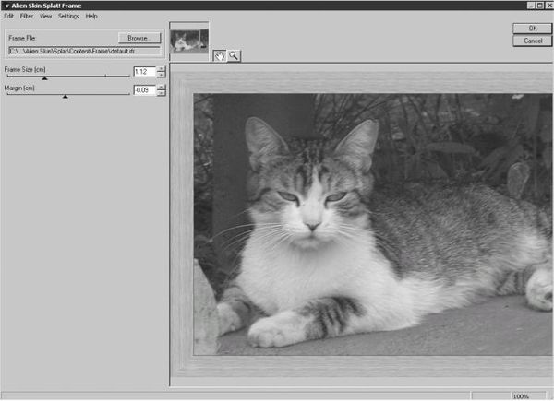
Task: Decrease Margin using the down arrow
Action: 162,93
